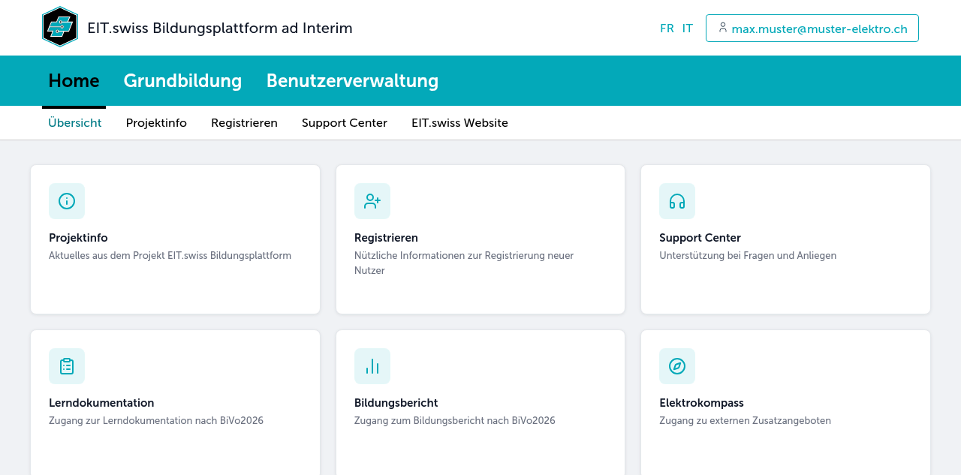961x475 pixels.
Task: Click text 'Aktuelles aus dem Projekt EIT.swiss Bildungsplattform'
Action: [170, 256]
